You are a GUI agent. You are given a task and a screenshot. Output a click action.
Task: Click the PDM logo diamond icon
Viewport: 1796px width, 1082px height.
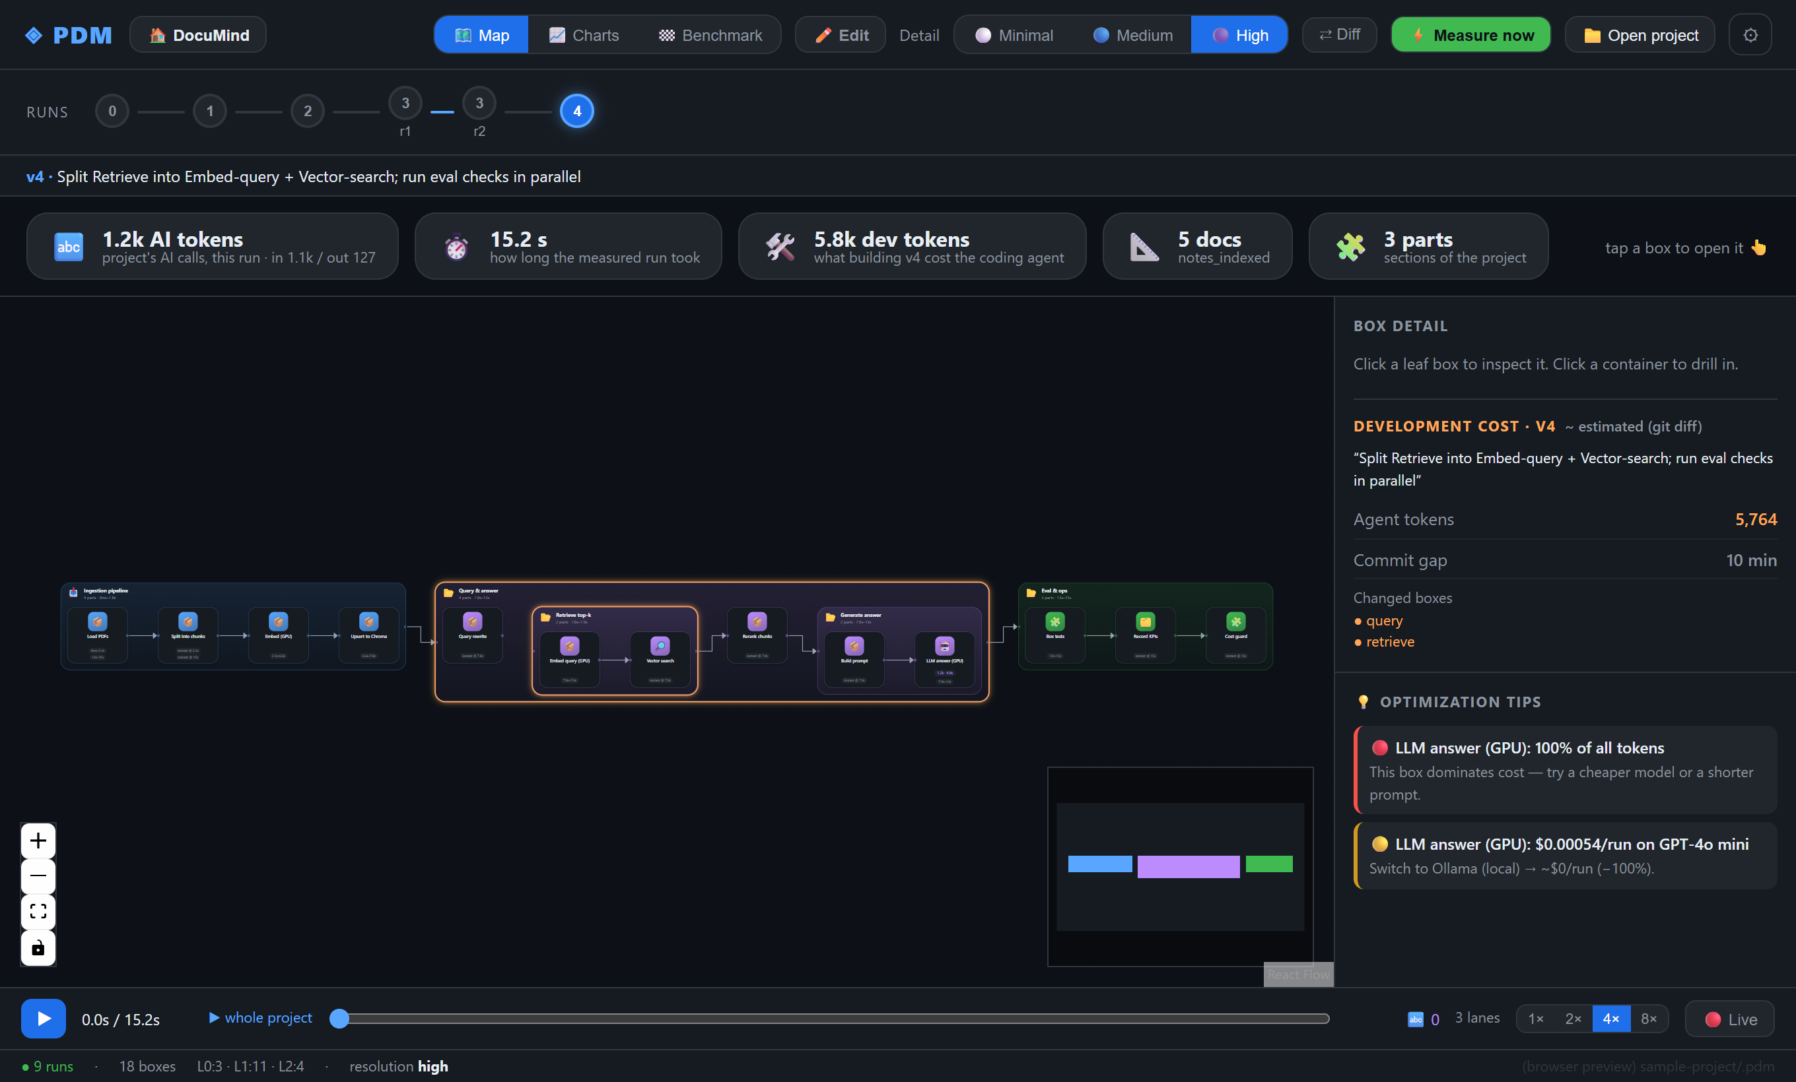point(34,35)
